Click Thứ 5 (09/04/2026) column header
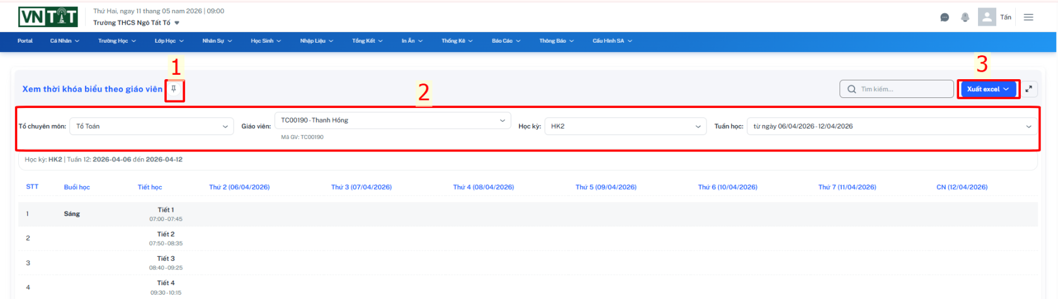Screen dimensions: 1058x299 pos(606,187)
